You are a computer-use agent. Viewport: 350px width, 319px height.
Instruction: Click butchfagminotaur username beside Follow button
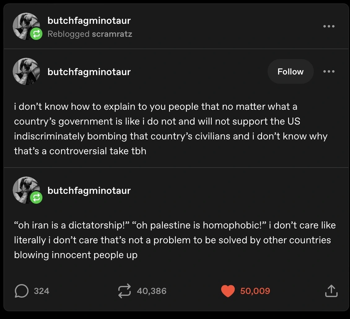[89, 72]
